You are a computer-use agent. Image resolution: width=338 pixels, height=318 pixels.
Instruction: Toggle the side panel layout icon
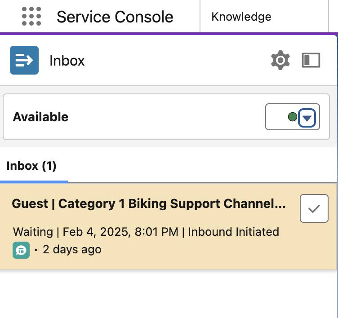pyautogui.click(x=311, y=60)
